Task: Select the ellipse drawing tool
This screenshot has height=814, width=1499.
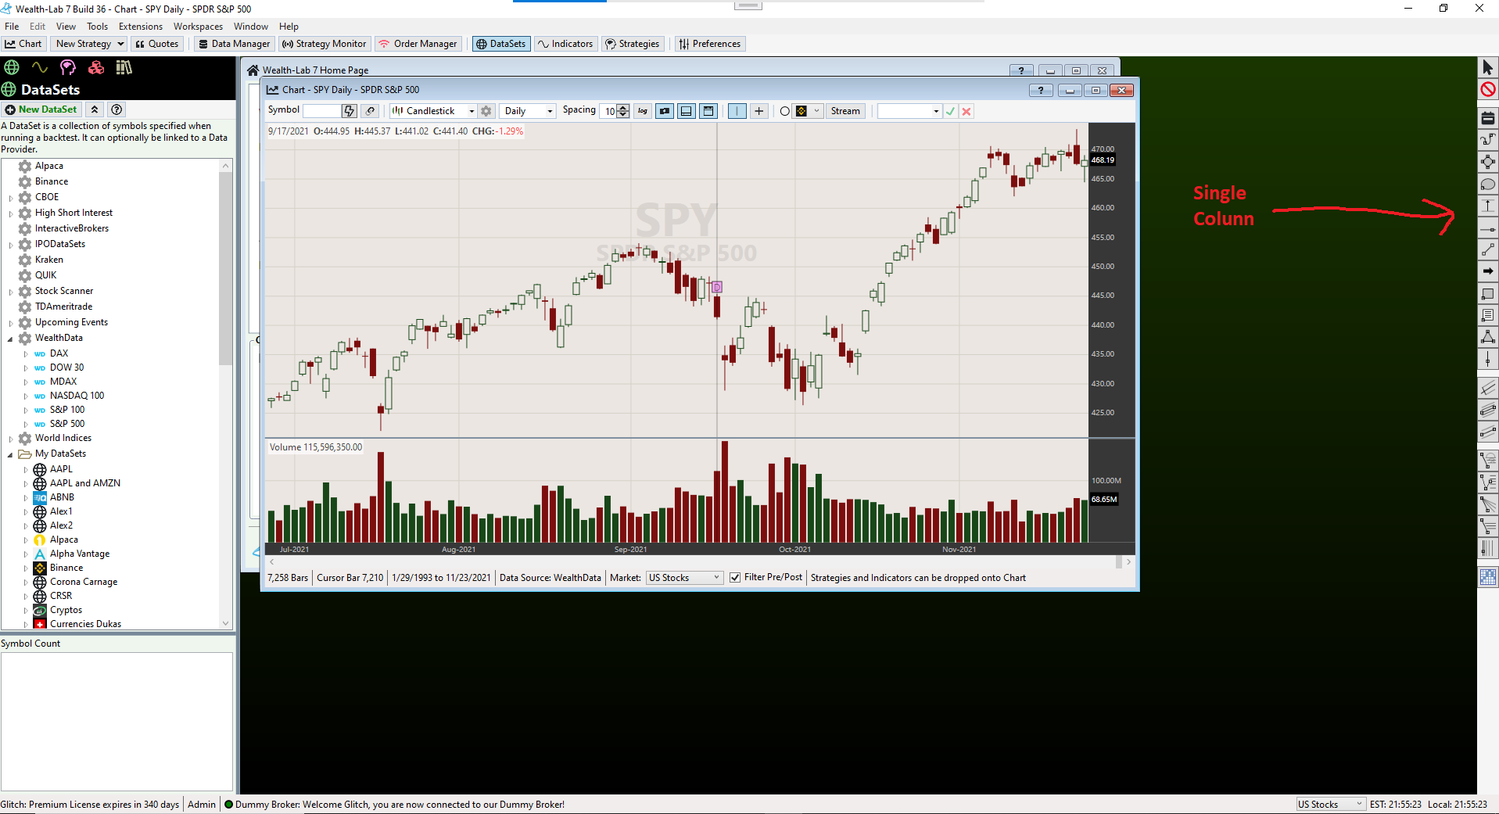Action: pyautogui.click(x=1487, y=185)
